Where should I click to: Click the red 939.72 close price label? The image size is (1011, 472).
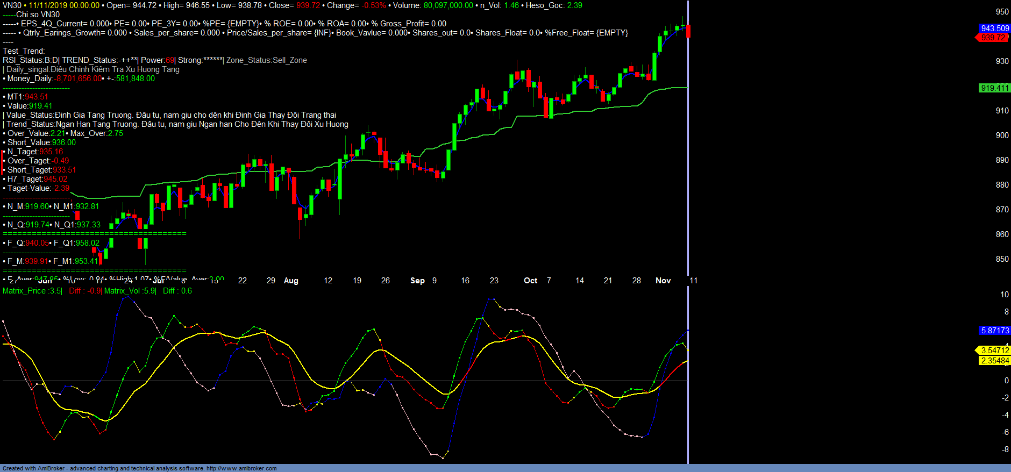993,38
